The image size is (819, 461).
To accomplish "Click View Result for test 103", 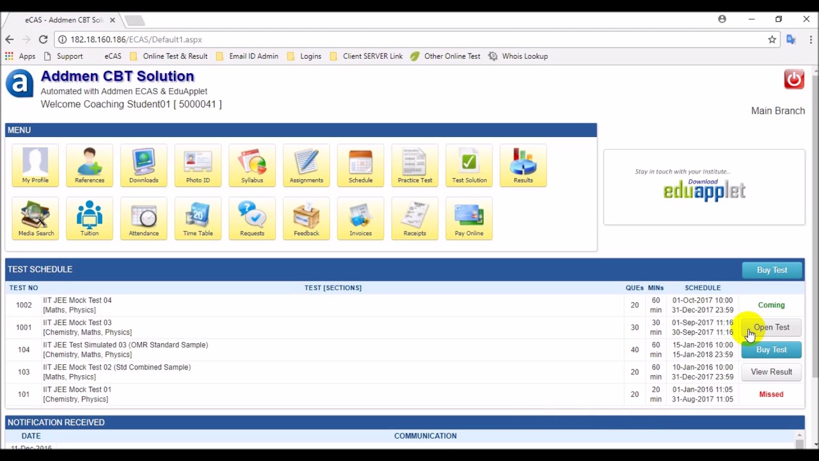I will (771, 372).
